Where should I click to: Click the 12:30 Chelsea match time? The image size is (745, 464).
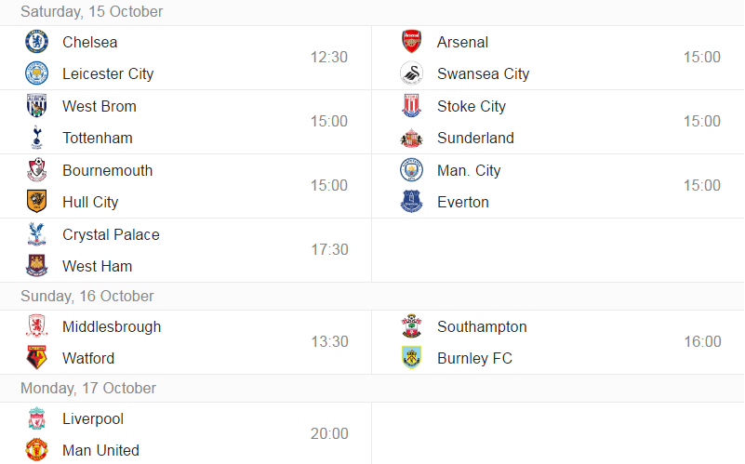point(329,57)
